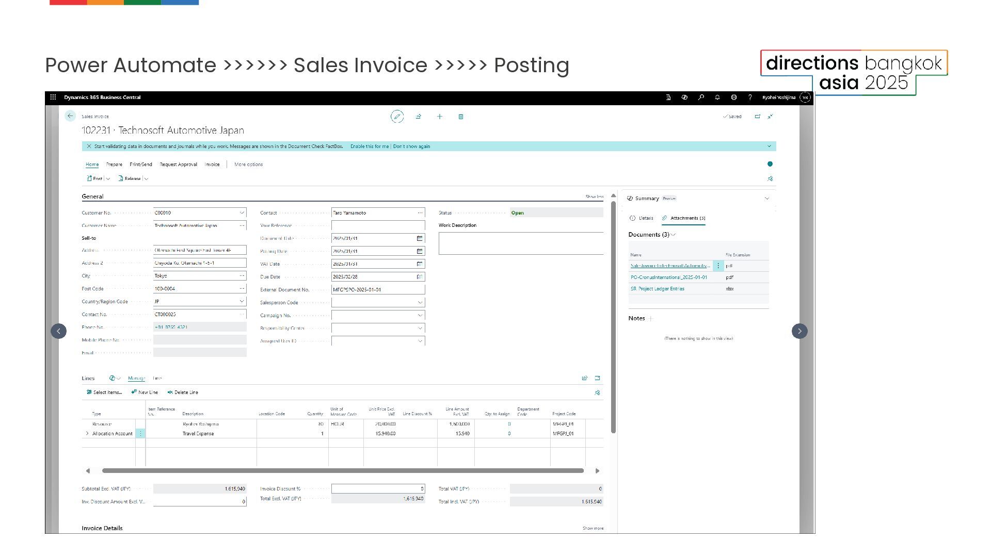This screenshot has height=557, width=991.
Task: Click the edit pencil icon
Action: (397, 117)
